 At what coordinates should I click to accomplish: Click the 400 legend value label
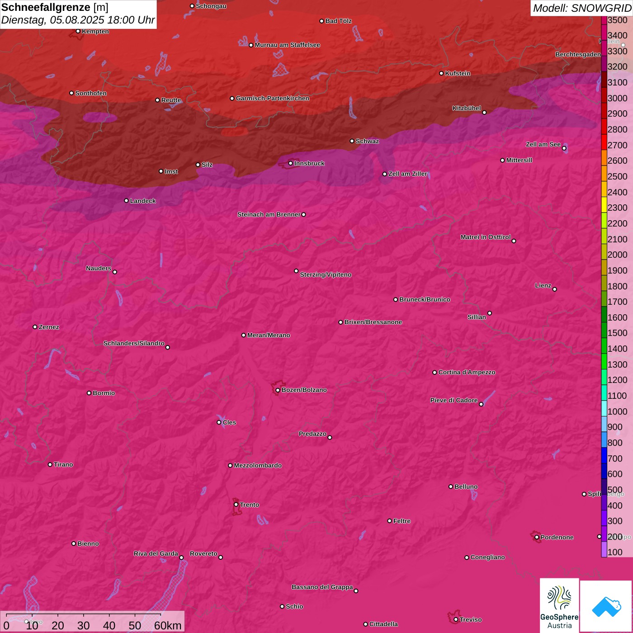pyautogui.click(x=615, y=505)
